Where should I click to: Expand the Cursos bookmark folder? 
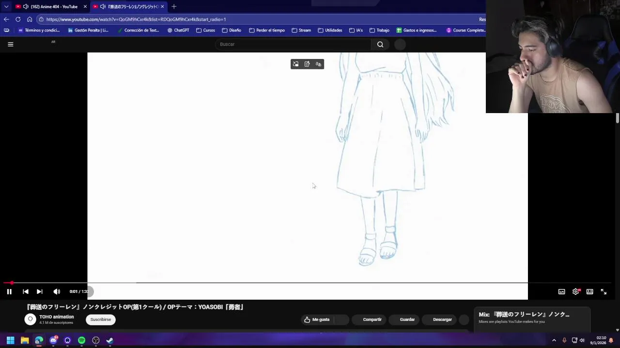205,30
